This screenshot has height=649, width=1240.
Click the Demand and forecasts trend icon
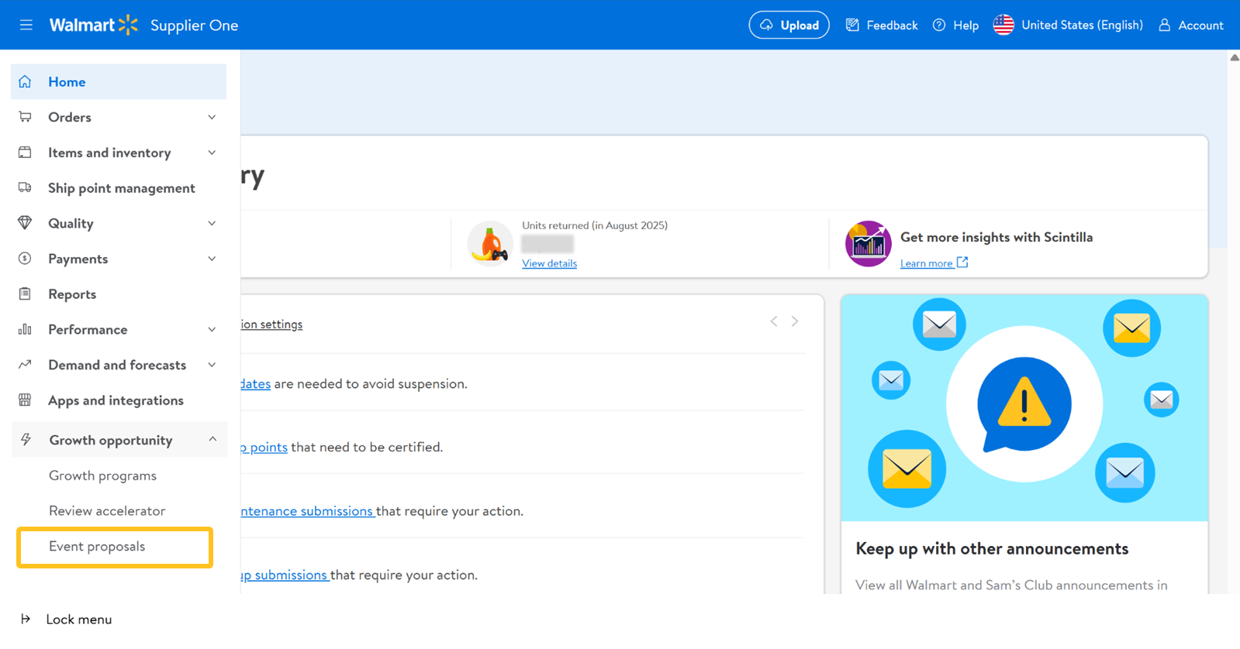(x=25, y=364)
